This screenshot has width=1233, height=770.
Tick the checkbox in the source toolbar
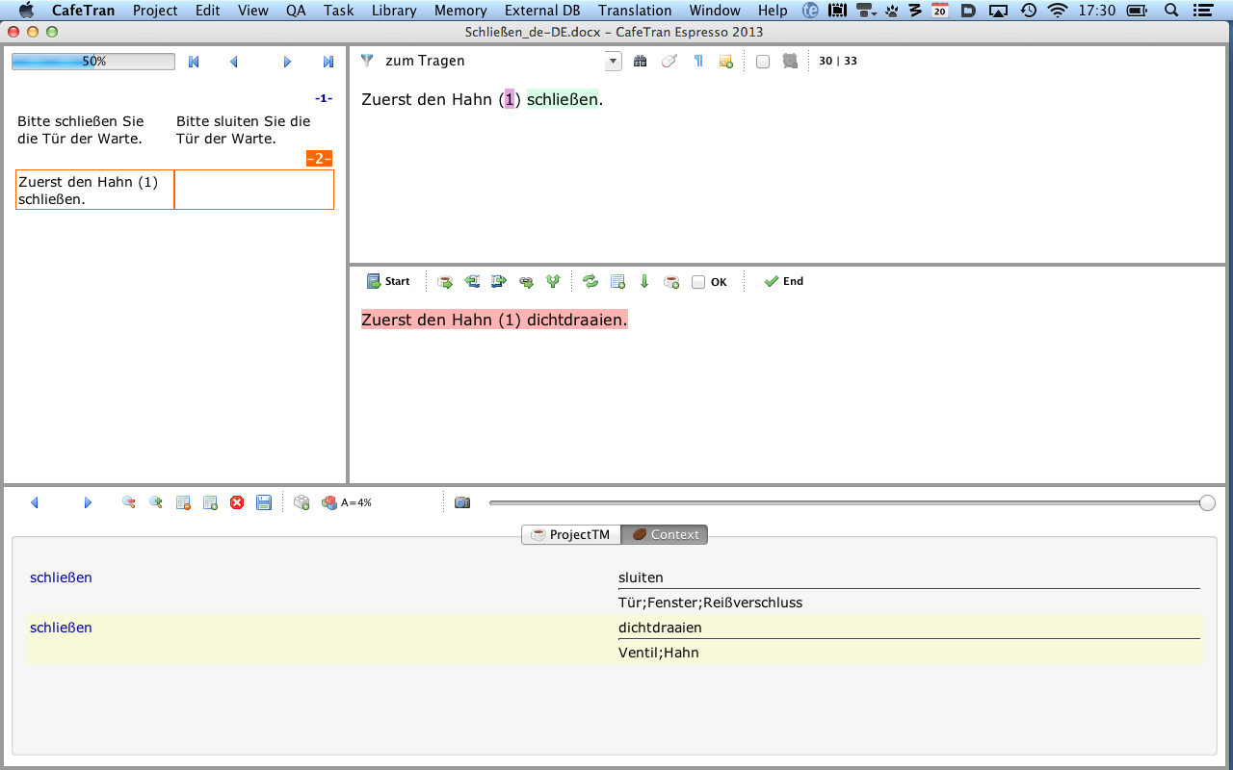click(763, 62)
